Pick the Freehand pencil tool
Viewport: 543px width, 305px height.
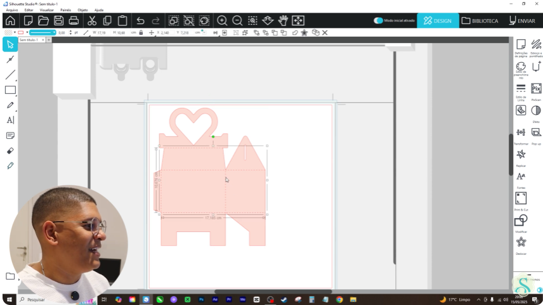(10, 105)
